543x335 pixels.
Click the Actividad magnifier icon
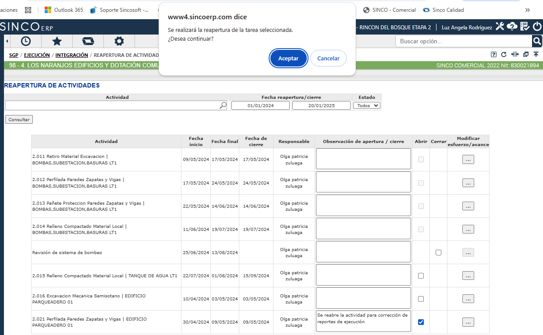(x=223, y=105)
